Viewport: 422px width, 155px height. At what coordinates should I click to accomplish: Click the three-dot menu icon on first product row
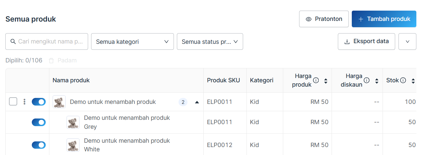(x=24, y=102)
